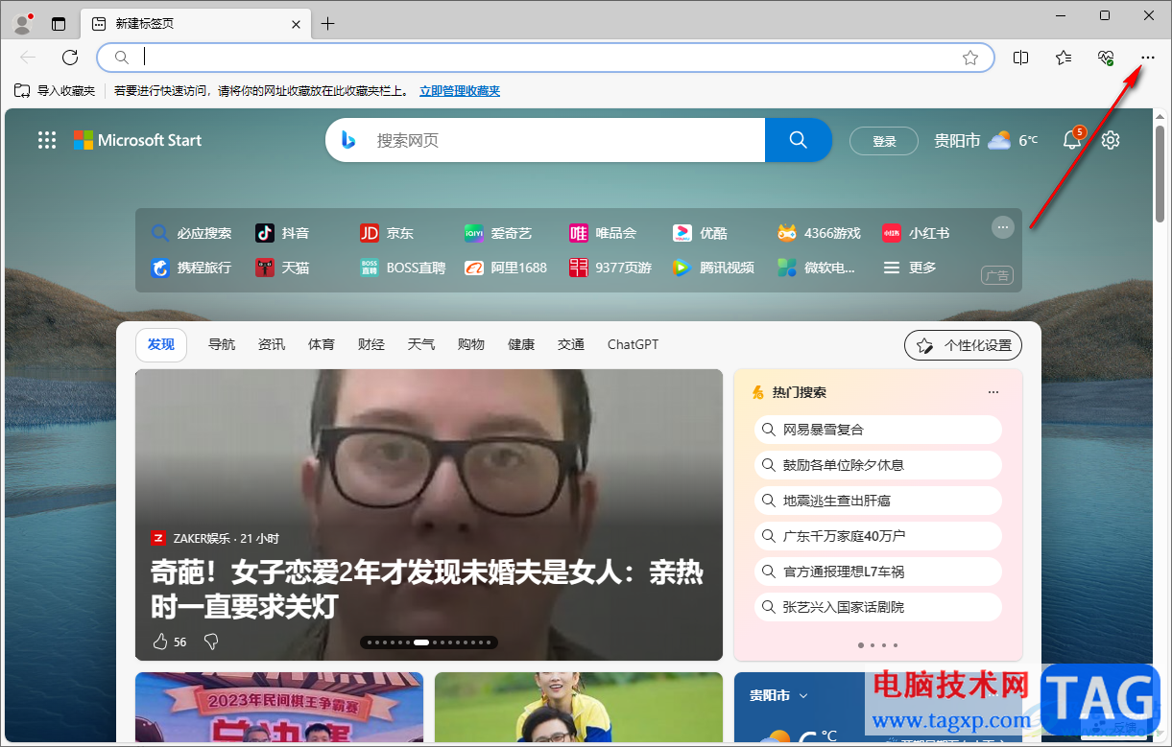
Task: Like the featured article with thumbs up
Action: point(159,641)
